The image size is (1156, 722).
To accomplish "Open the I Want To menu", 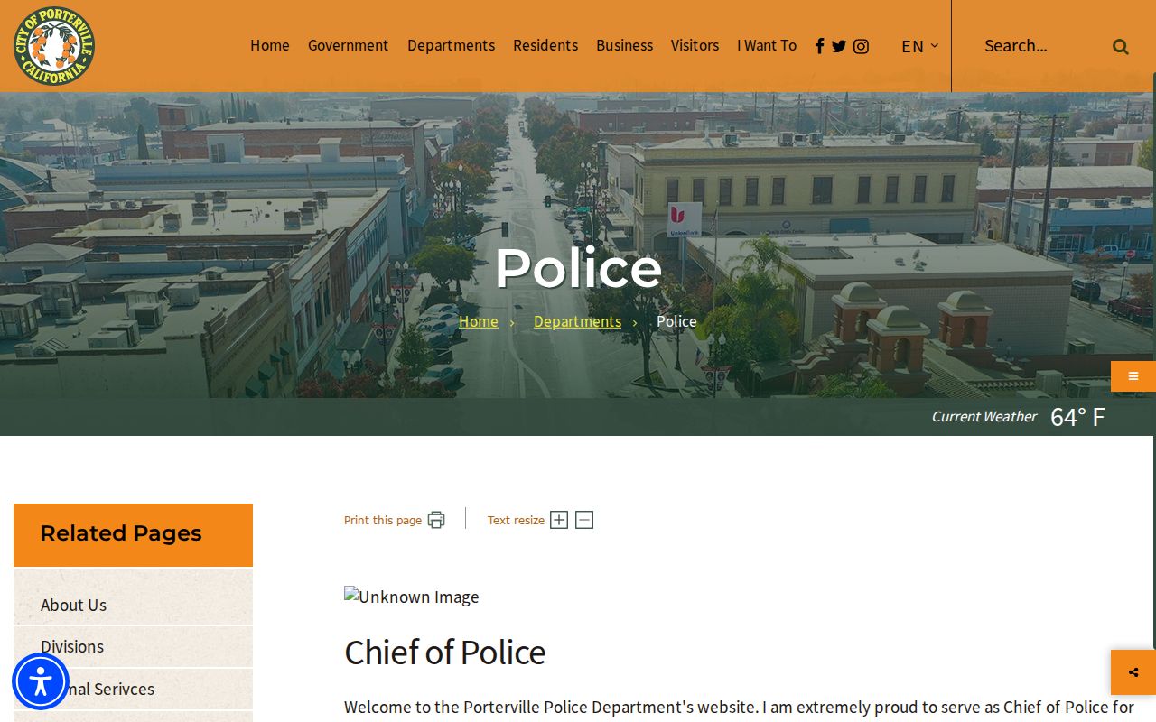I will (767, 45).
